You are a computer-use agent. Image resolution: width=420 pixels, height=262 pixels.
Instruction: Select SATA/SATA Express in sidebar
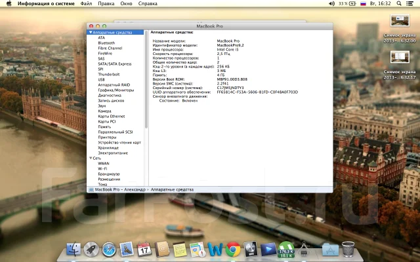click(115, 64)
